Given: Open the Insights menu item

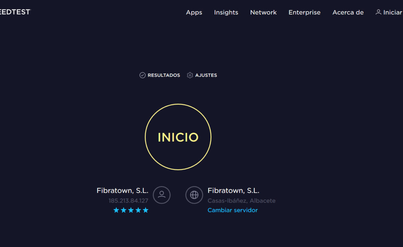Looking at the screenshot, I should point(226,12).
